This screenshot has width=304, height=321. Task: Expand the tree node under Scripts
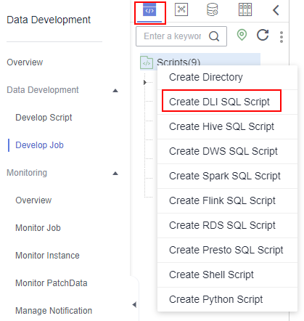coord(144,82)
